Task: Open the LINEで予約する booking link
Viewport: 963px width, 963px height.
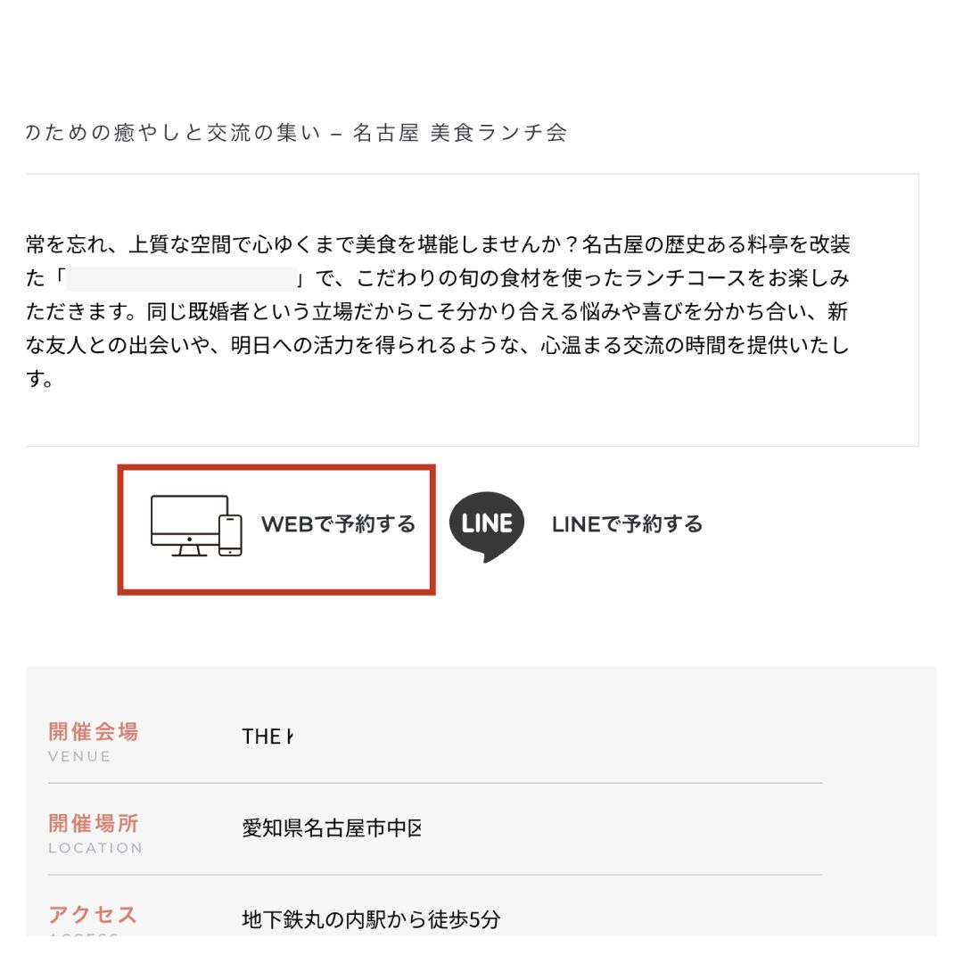Action: (x=627, y=524)
